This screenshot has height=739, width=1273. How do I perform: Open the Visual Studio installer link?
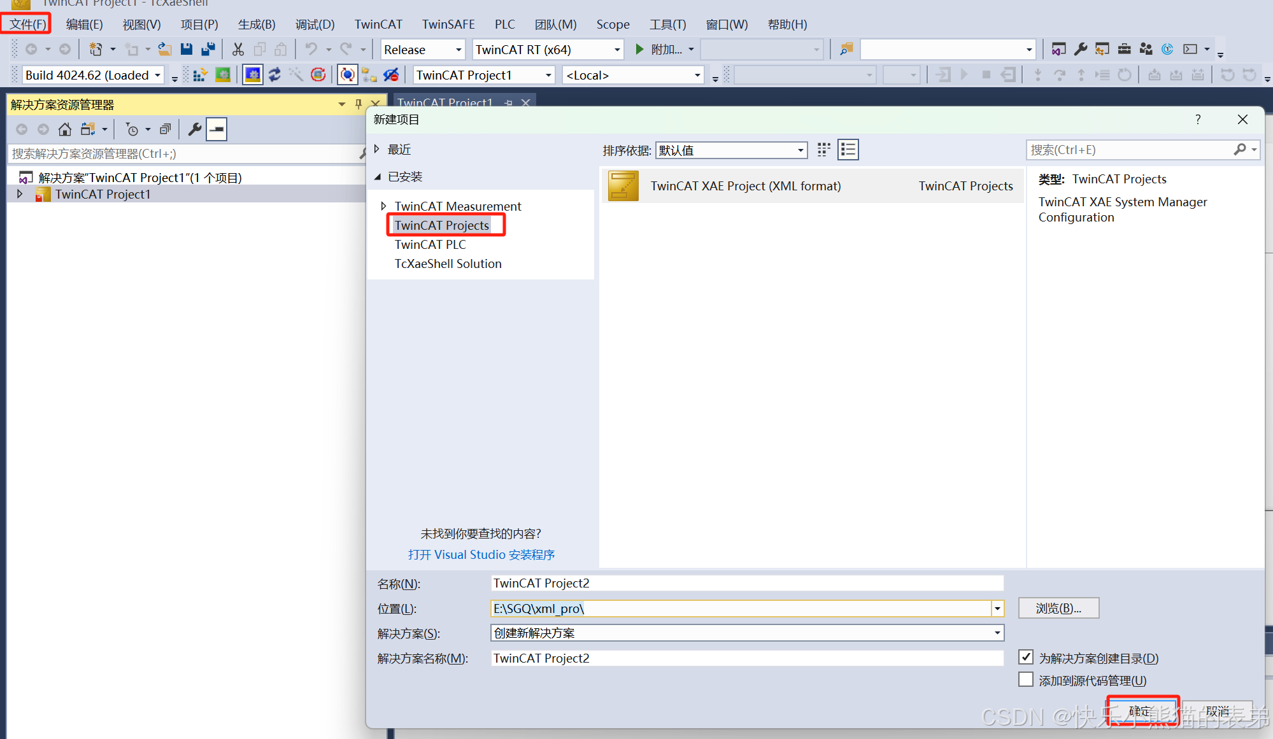tap(481, 554)
